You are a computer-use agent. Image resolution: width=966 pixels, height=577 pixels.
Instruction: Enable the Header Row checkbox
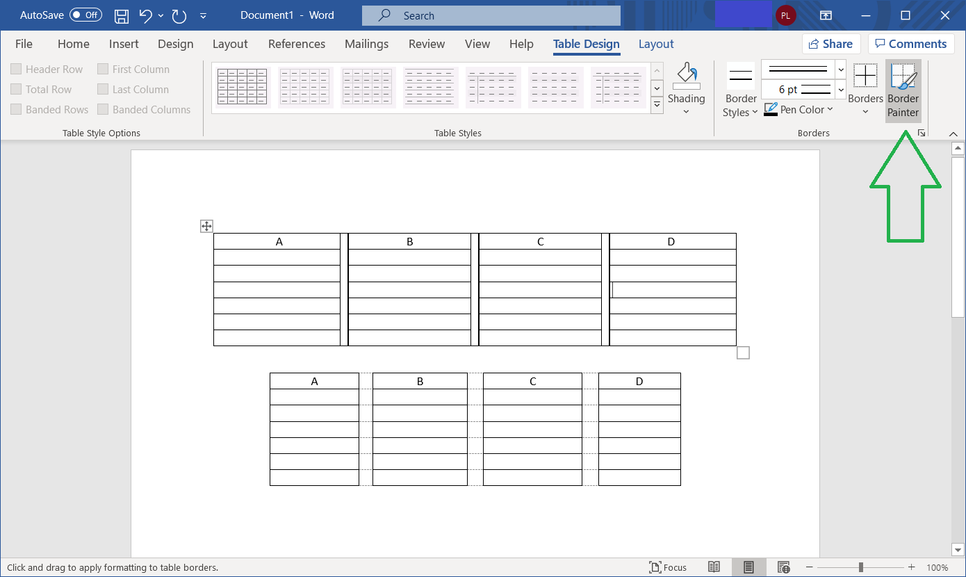pyautogui.click(x=15, y=69)
